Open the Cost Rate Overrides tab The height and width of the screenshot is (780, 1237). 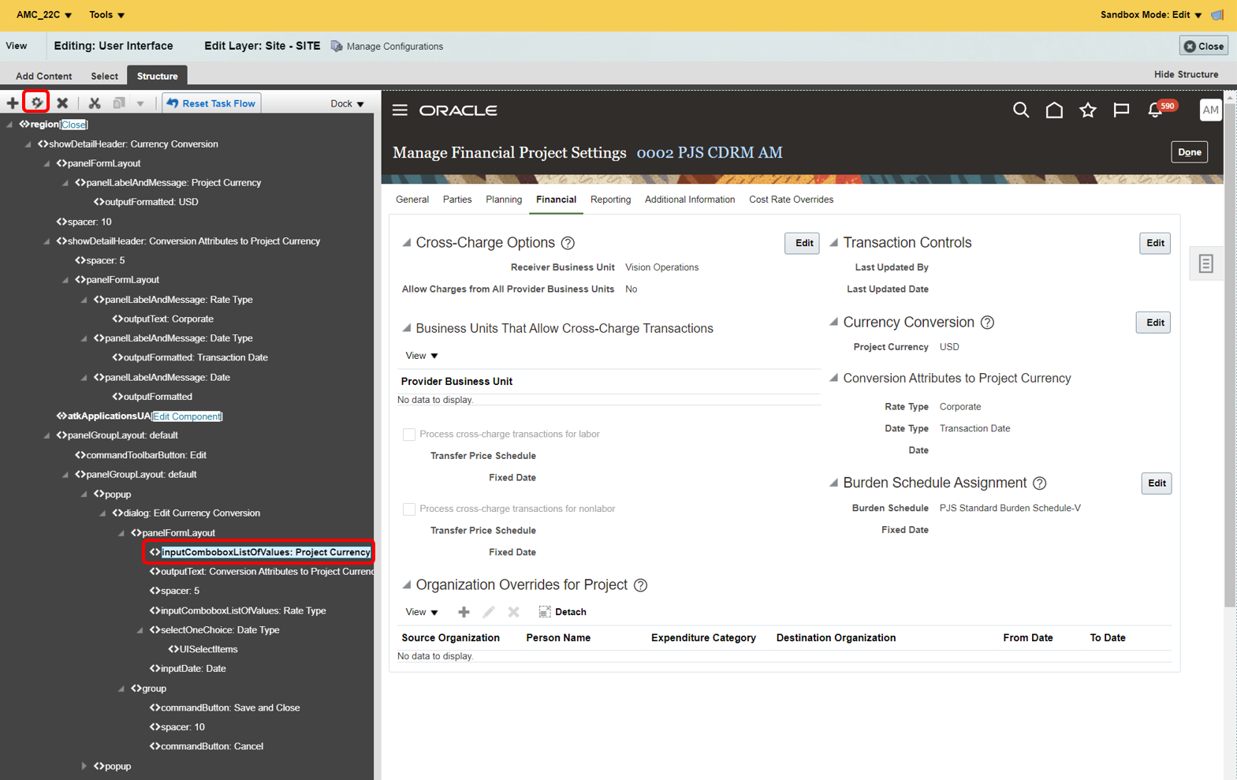[x=792, y=200]
